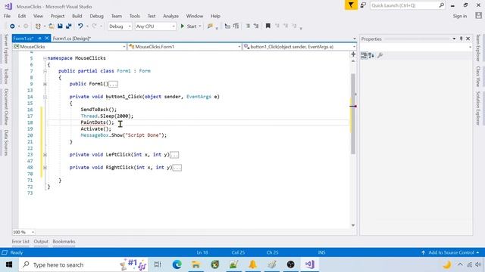Open the button1_Click member dropdown
This screenshot has width=485, height=272.
click(x=299, y=47)
